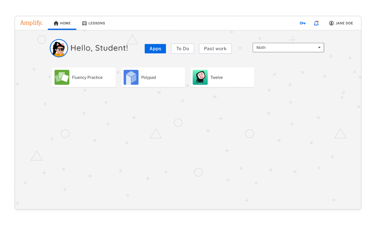Click the house icon beside HOME
Image resolution: width=376 pixels, height=225 pixels.
tap(56, 23)
